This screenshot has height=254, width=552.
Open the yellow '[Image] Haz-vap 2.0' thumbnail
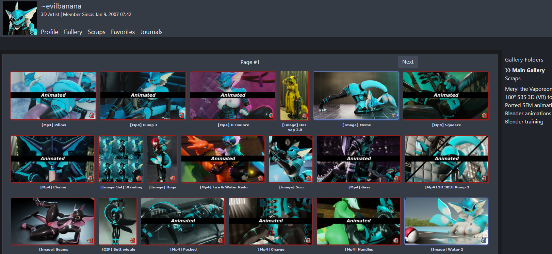[x=294, y=96]
